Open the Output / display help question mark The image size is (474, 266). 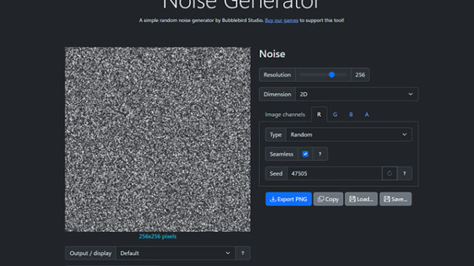click(x=242, y=253)
